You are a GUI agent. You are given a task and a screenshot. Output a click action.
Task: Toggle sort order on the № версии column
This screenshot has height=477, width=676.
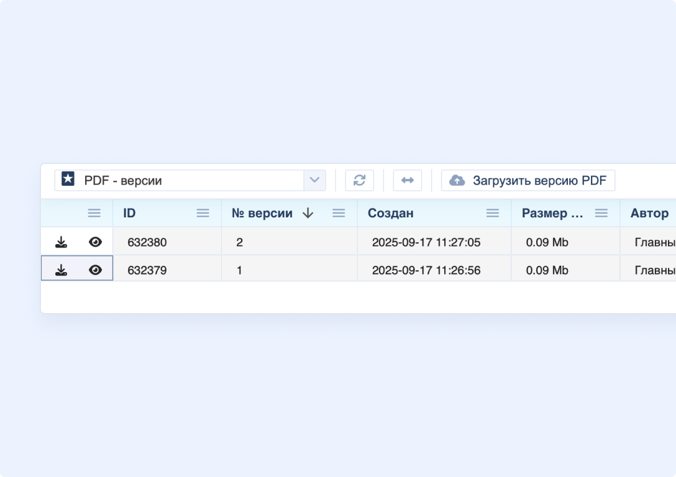[x=308, y=212]
